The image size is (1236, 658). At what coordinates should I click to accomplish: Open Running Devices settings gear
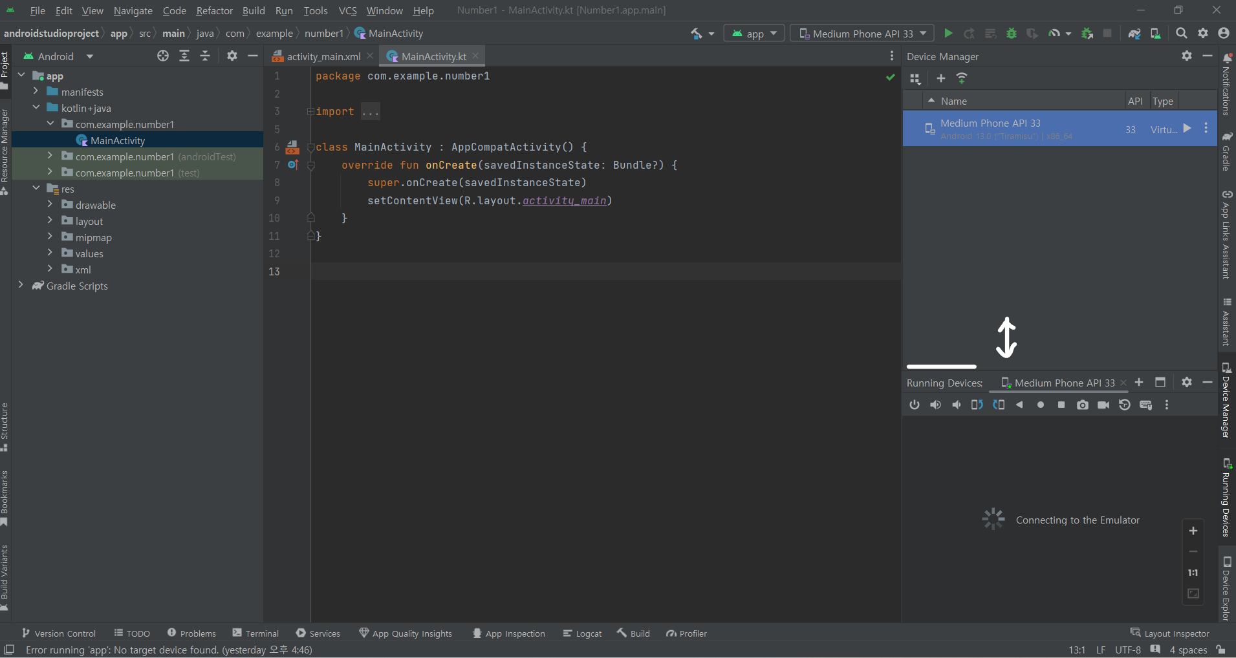click(1187, 382)
